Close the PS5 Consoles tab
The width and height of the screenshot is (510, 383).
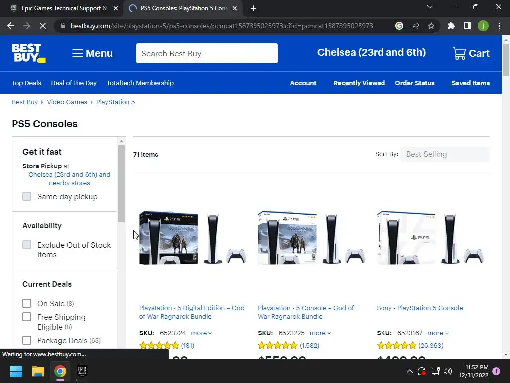(235, 8)
